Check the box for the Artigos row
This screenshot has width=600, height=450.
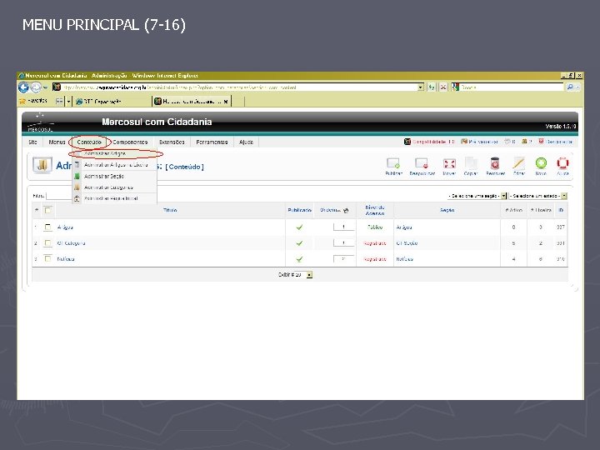click(47, 227)
